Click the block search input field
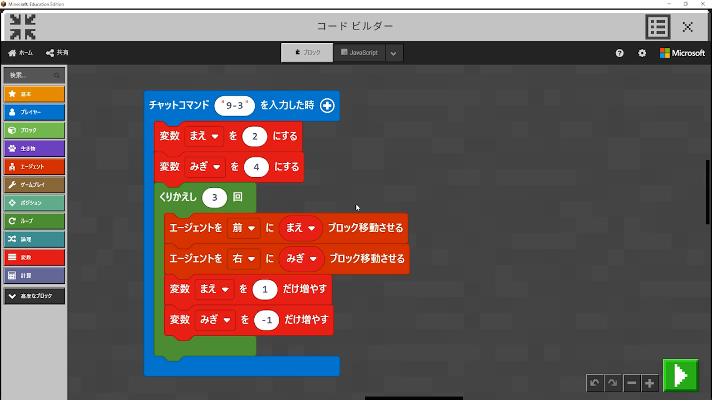Image resolution: width=712 pixels, height=400 pixels. point(31,75)
